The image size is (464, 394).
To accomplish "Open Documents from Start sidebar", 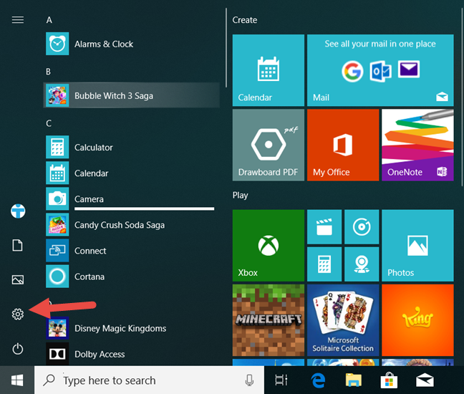I will 17,245.
